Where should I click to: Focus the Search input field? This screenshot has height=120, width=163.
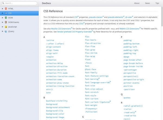pyautogui.click(x=20, y=3)
